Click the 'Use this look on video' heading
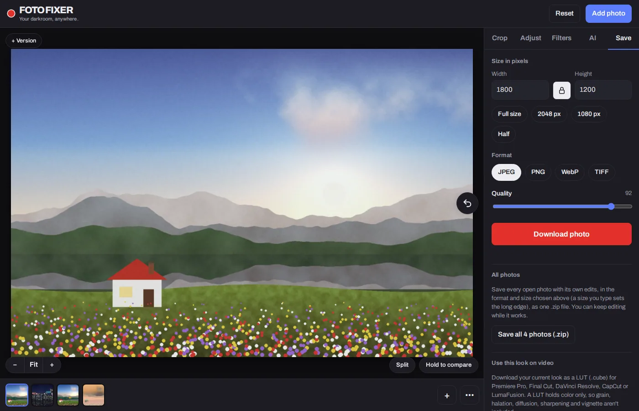The image size is (639, 411). click(523, 363)
